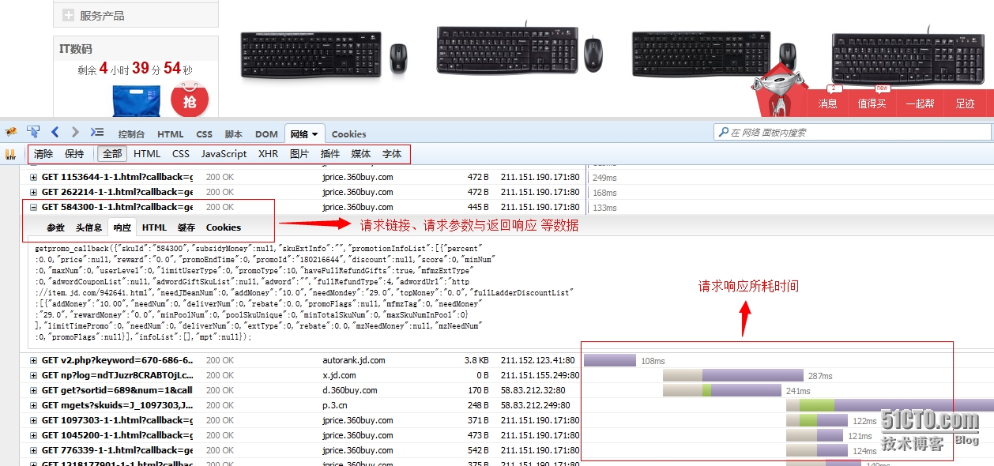Open the 一起帮 link

click(x=920, y=103)
